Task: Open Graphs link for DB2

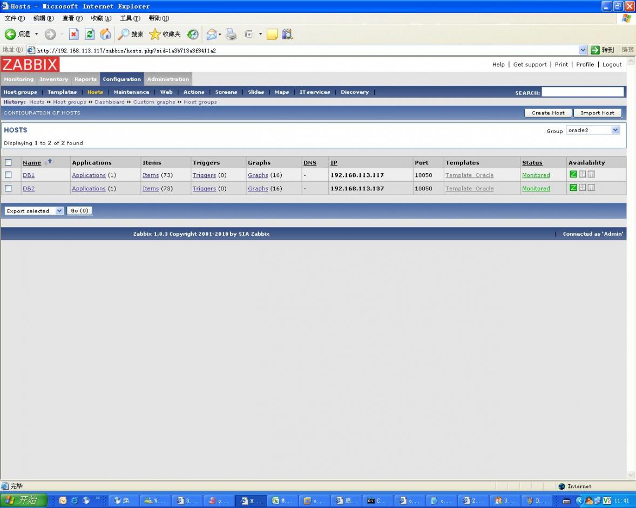Action: [258, 188]
